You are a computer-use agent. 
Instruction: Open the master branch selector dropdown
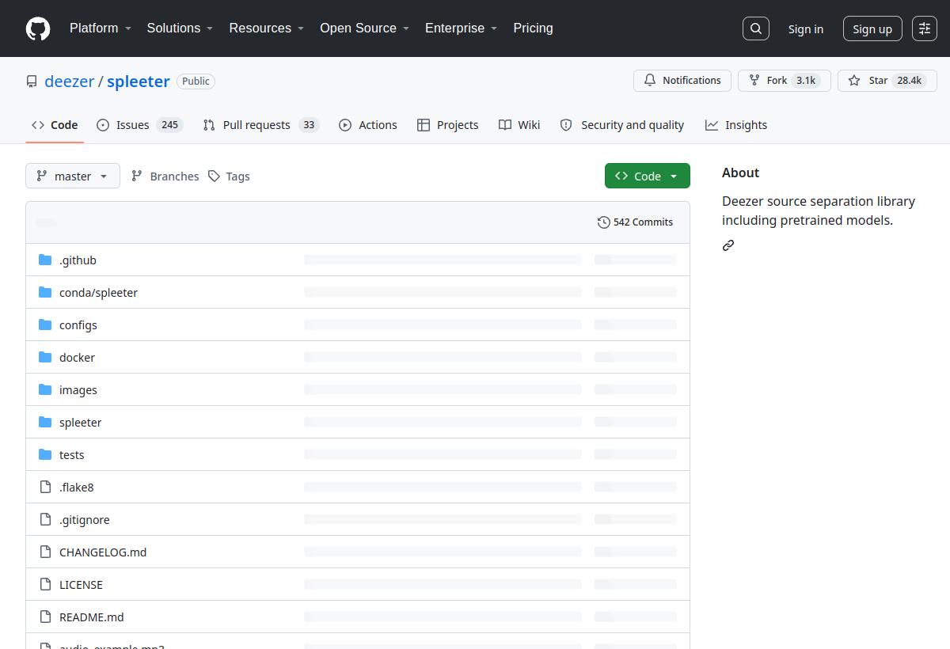73,176
